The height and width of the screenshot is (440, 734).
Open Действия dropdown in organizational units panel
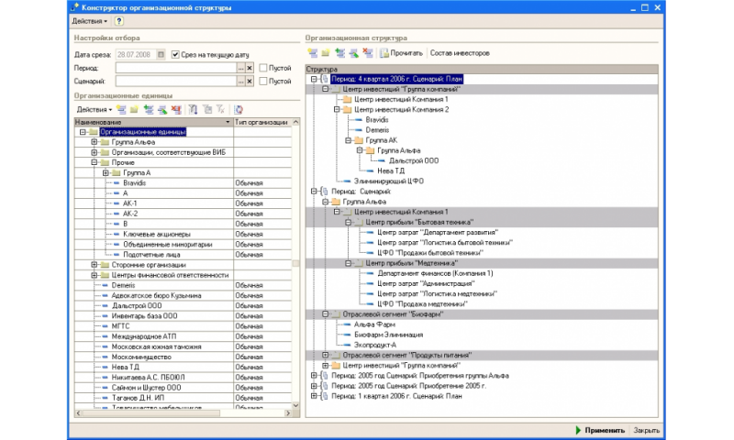tap(95, 109)
